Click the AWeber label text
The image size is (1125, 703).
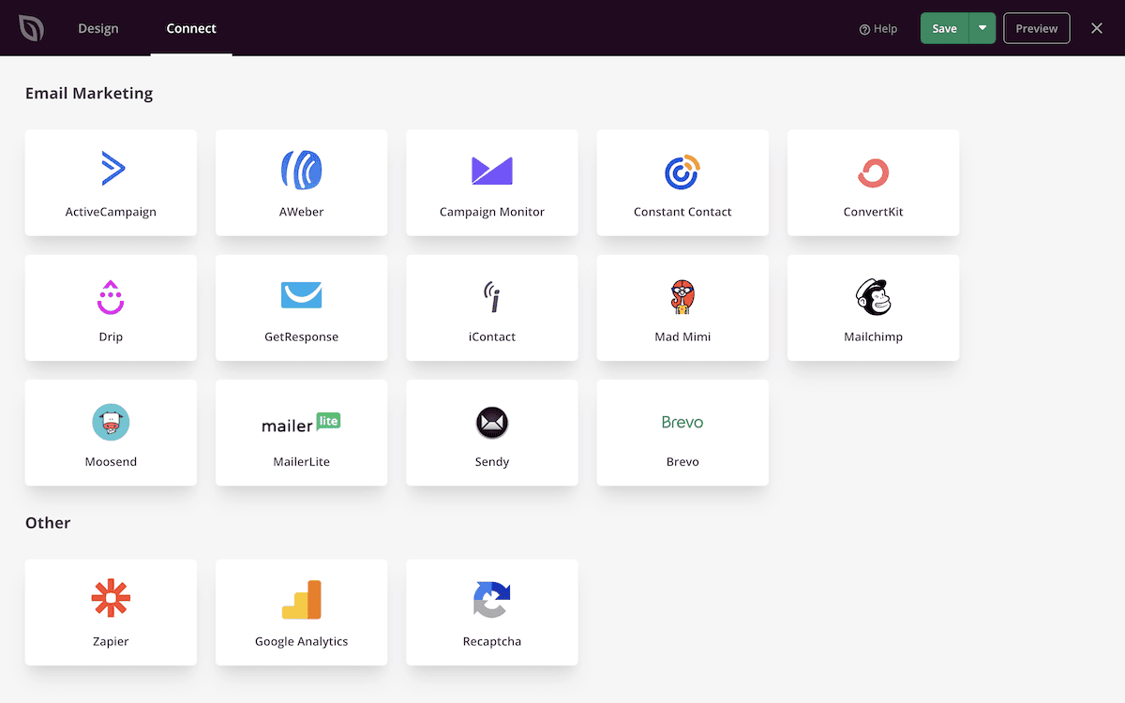(302, 212)
